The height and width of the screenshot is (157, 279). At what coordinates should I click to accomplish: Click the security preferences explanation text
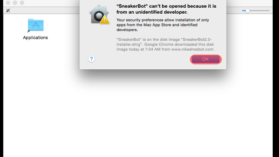(x=163, y=25)
